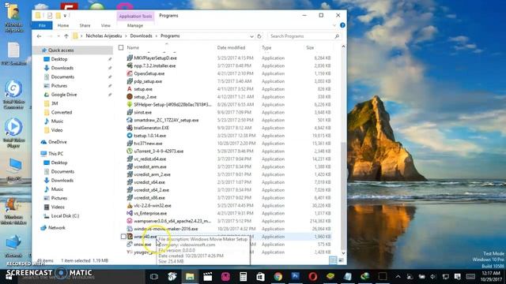Open Local Disk (C:) in sidebar
Image resolution: width=506 pixels, height=284 pixels.
coord(65,216)
